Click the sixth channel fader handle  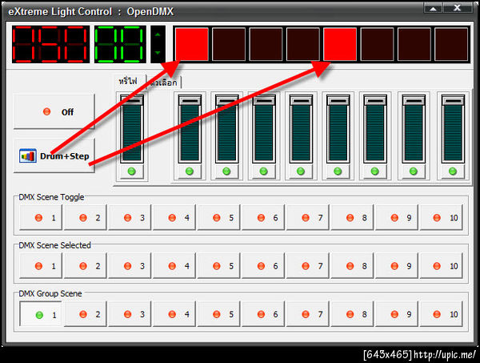(x=375, y=100)
